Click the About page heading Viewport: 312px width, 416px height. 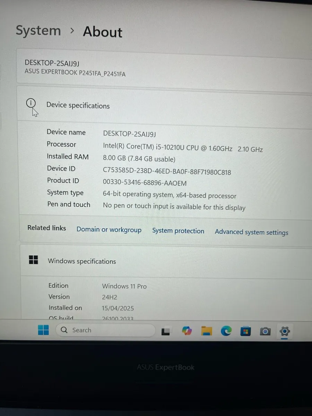click(x=103, y=32)
